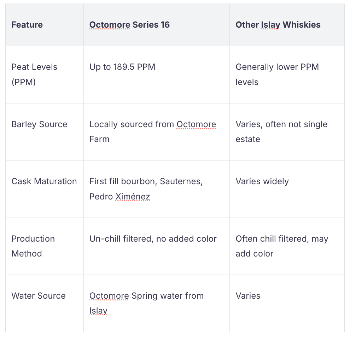Click the "Barley Source" row label
Screen dimensions: 350x338
coord(39,124)
